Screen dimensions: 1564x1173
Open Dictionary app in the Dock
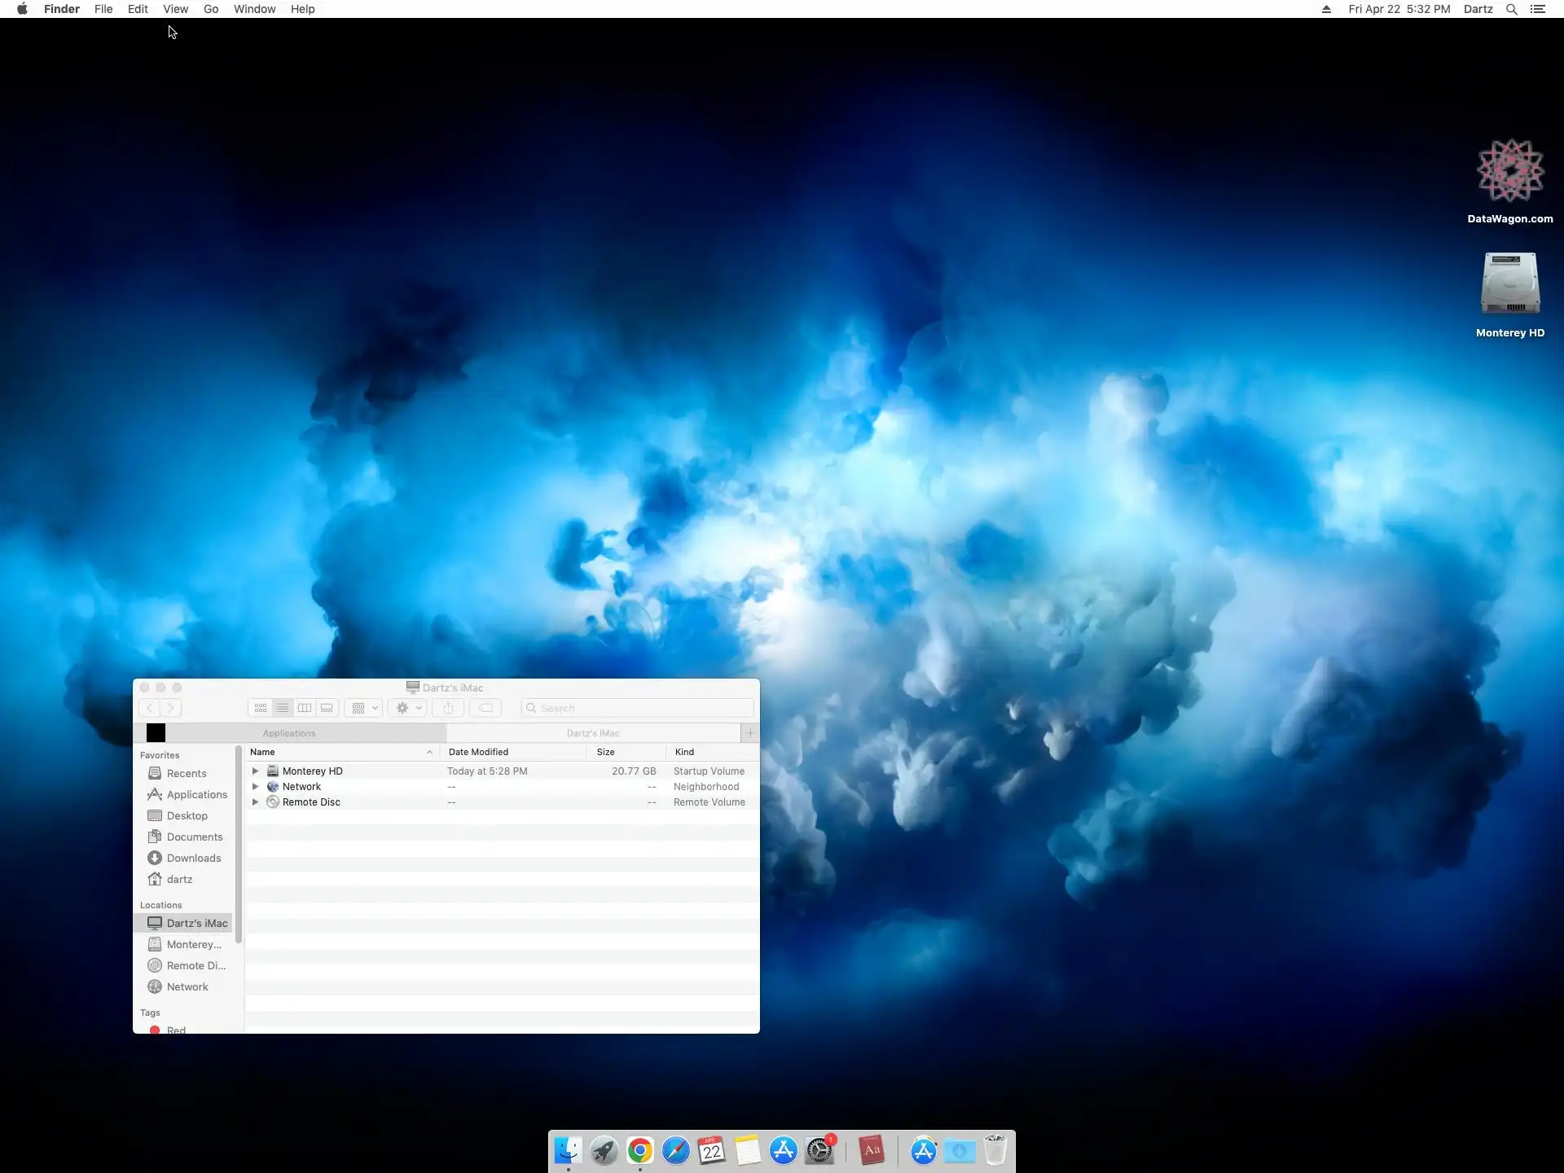(872, 1151)
